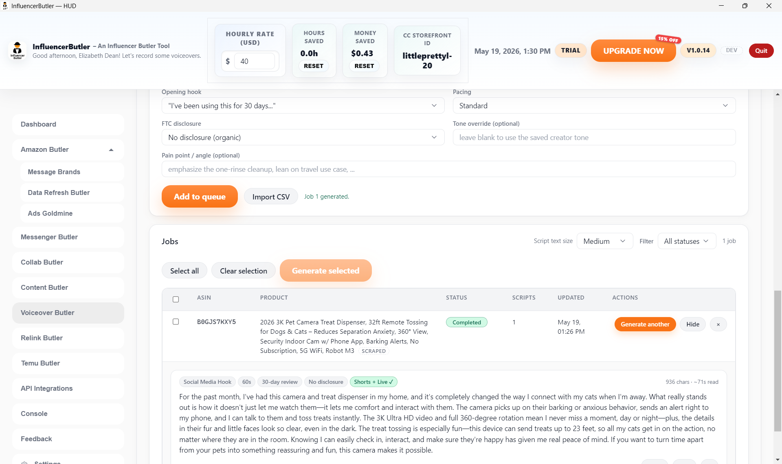Viewport: 782px width, 464px height.
Task: Click UPGRADE NOW button
Action: [633, 51]
